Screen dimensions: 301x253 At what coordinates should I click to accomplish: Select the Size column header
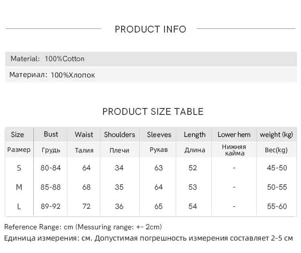[17, 135]
